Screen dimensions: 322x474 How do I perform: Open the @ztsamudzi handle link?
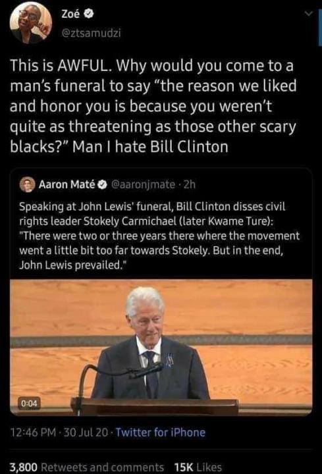click(91, 33)
